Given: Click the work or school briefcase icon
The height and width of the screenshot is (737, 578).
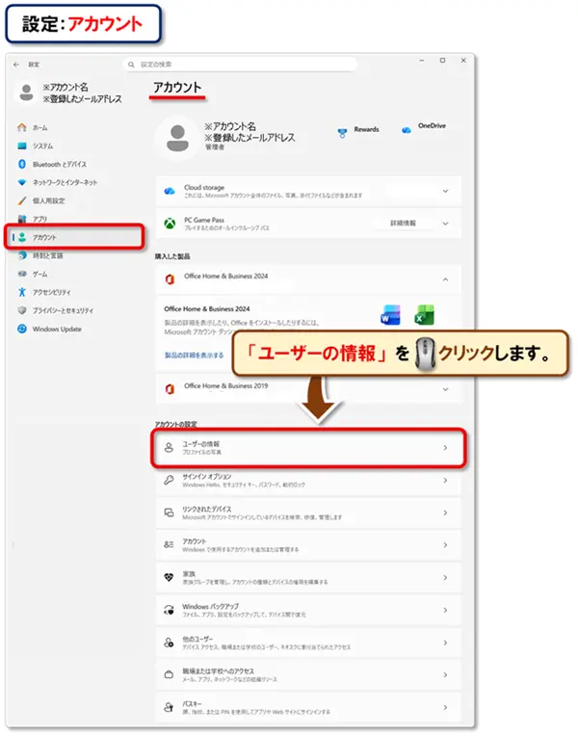Looking at the screenshot, I should coord(169,675).
